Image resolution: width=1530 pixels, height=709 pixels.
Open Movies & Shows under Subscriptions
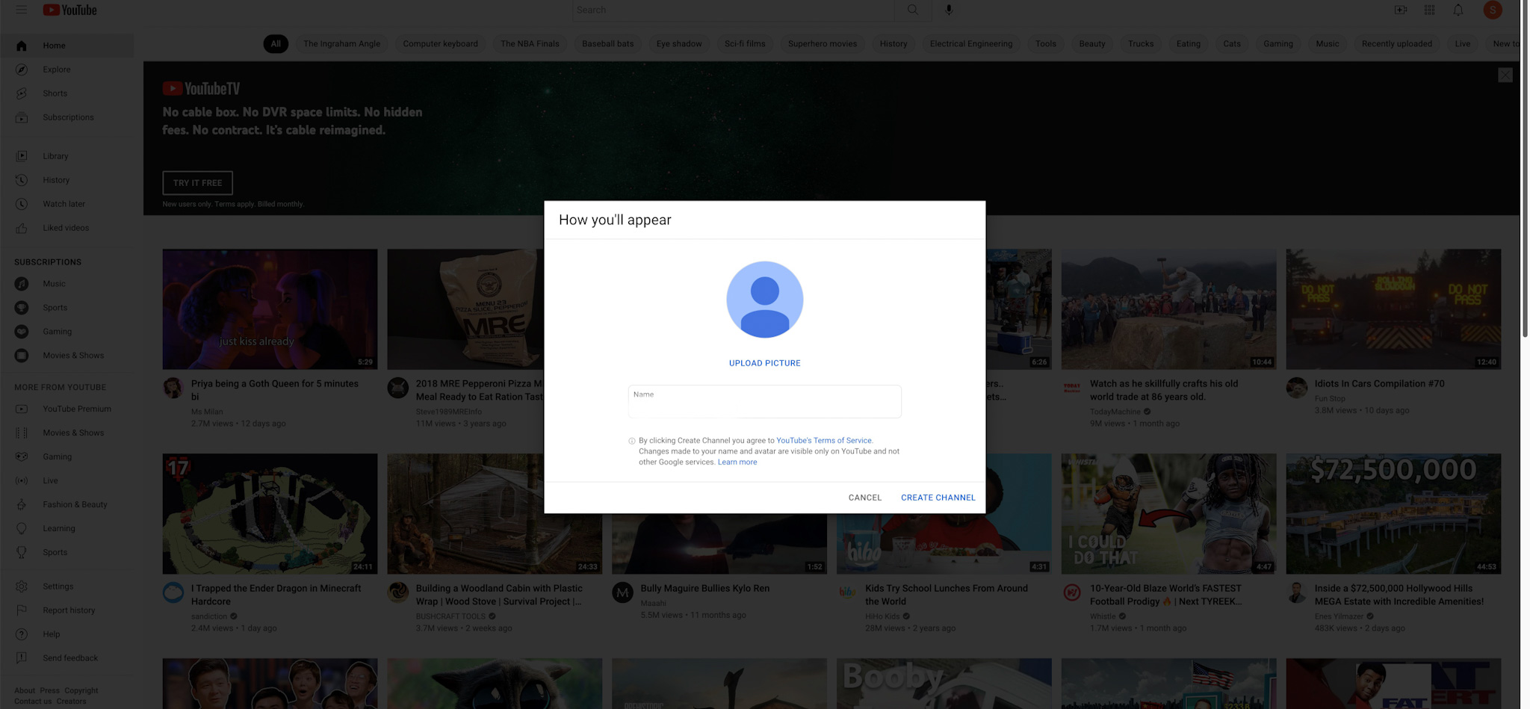(x=67, y=356)
